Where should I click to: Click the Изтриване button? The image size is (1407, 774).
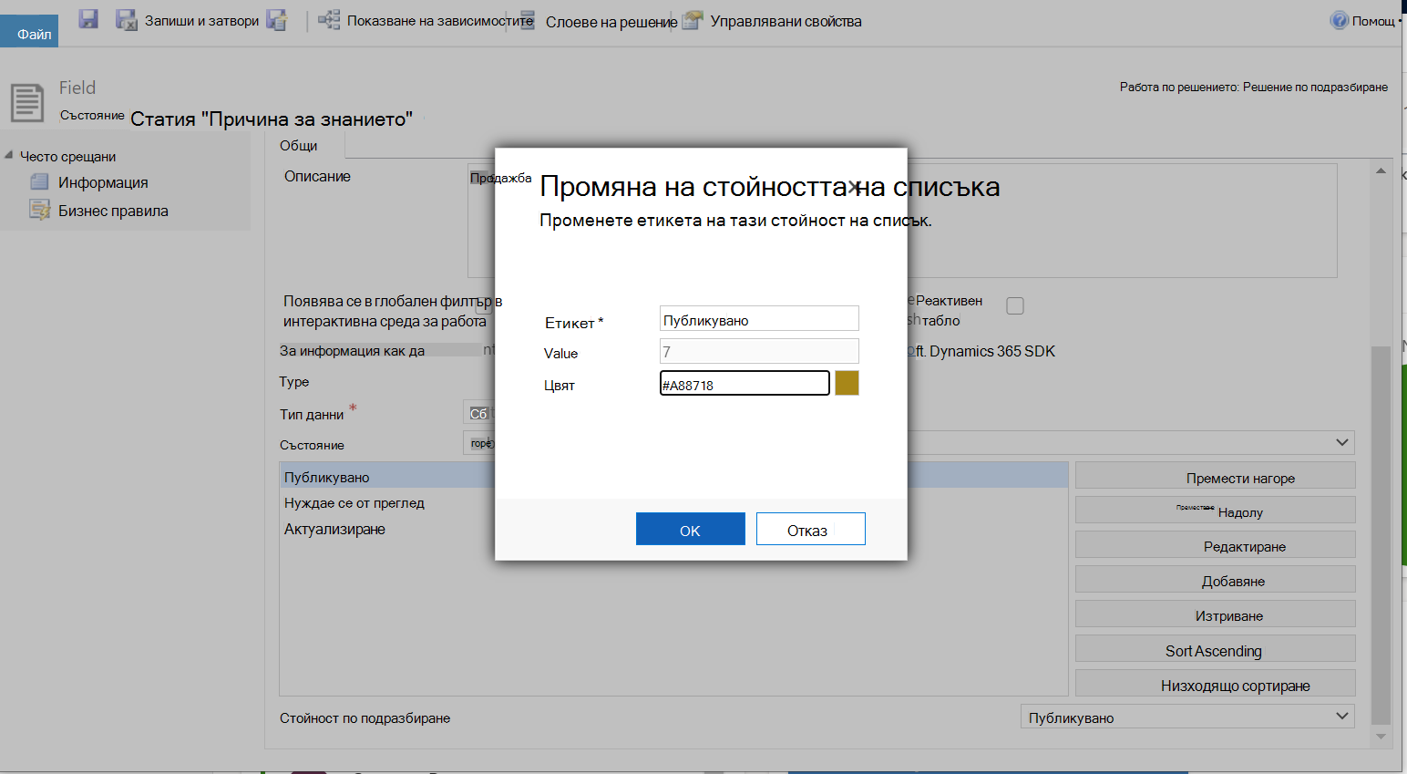point(1215,614)
